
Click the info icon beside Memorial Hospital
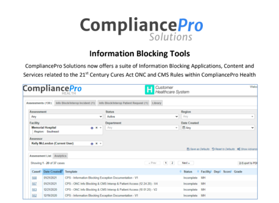92,128
